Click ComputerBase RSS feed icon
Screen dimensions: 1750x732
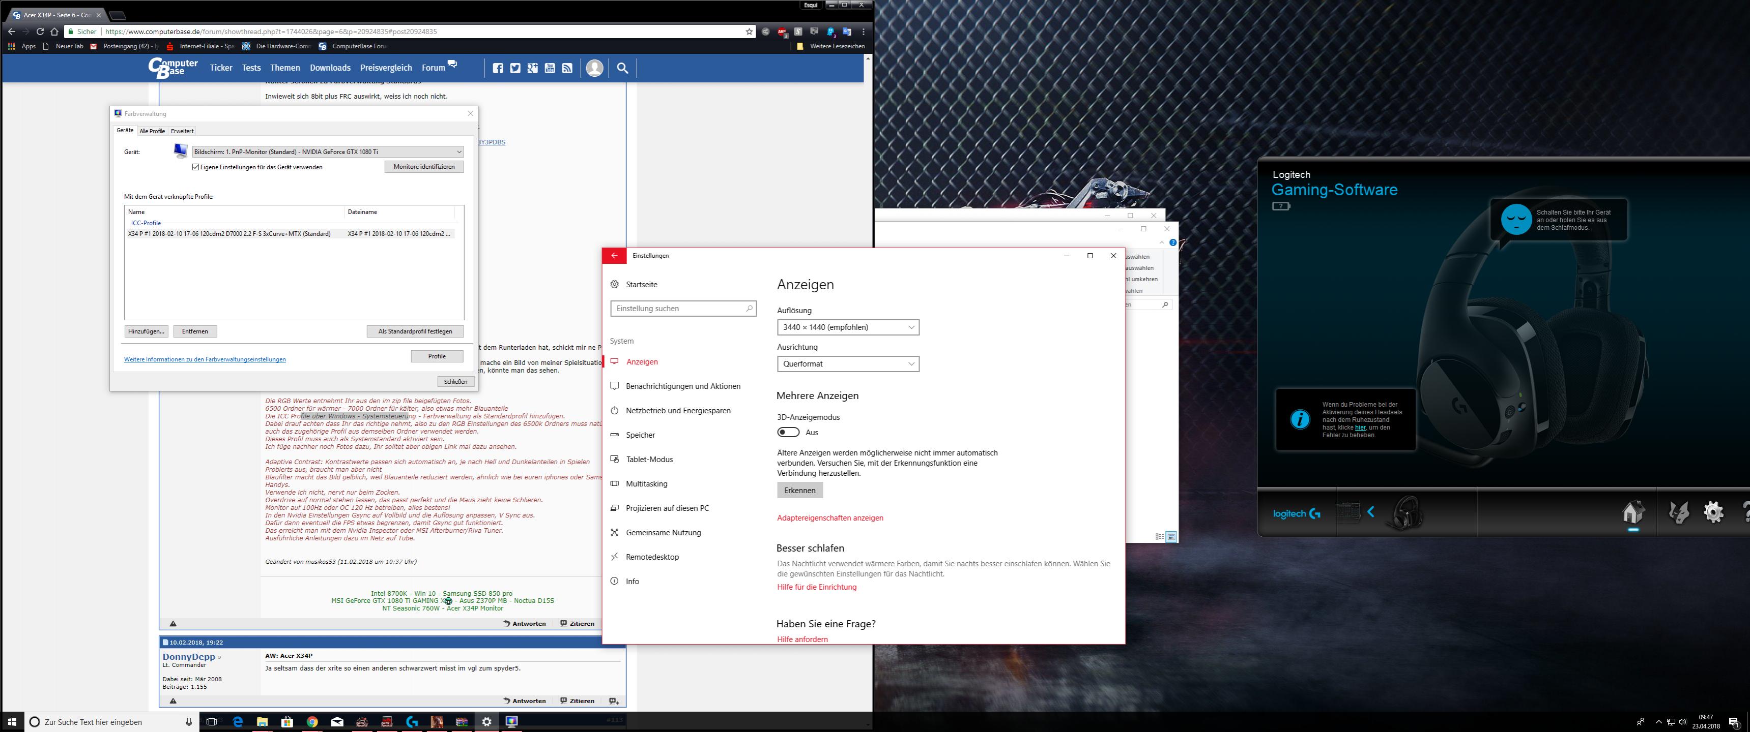click(567, 68)
